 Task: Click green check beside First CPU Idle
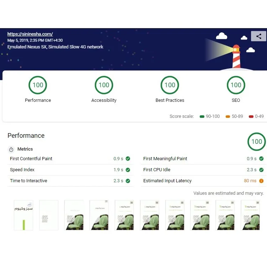point(261,170)
